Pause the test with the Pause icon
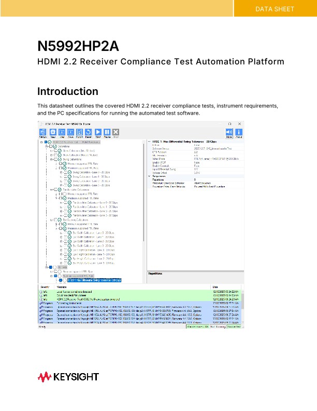This screenshot has width=317, height=411. coord(107,132)
